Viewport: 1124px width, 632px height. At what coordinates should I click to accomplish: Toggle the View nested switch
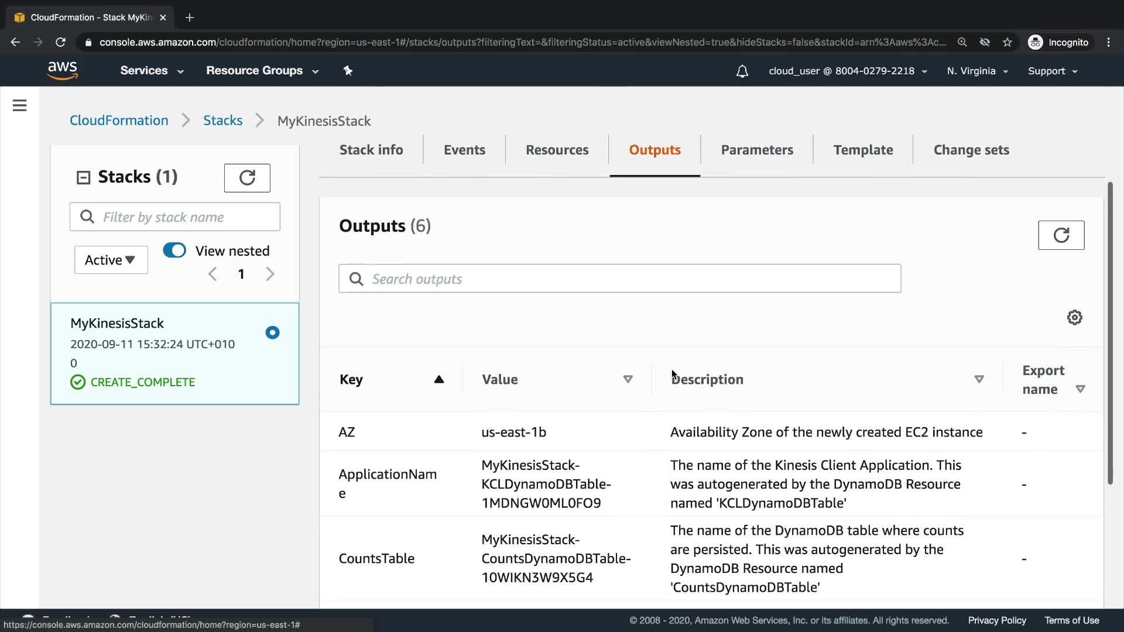(174, 250)
